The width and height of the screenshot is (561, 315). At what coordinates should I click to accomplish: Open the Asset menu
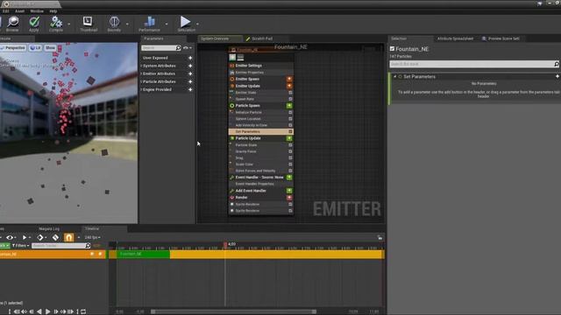tap(19, 11)
